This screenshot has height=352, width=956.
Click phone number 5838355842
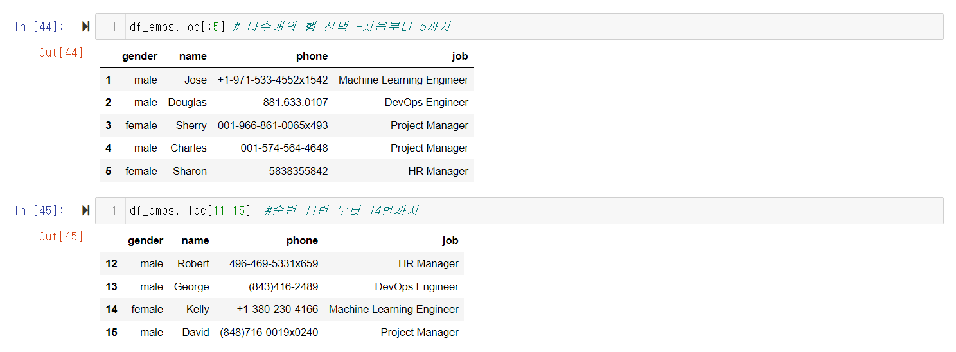[x=299, y=171]
